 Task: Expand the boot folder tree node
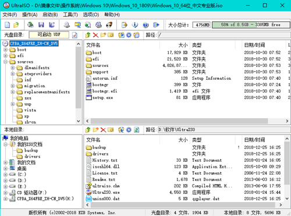(6, 49)
